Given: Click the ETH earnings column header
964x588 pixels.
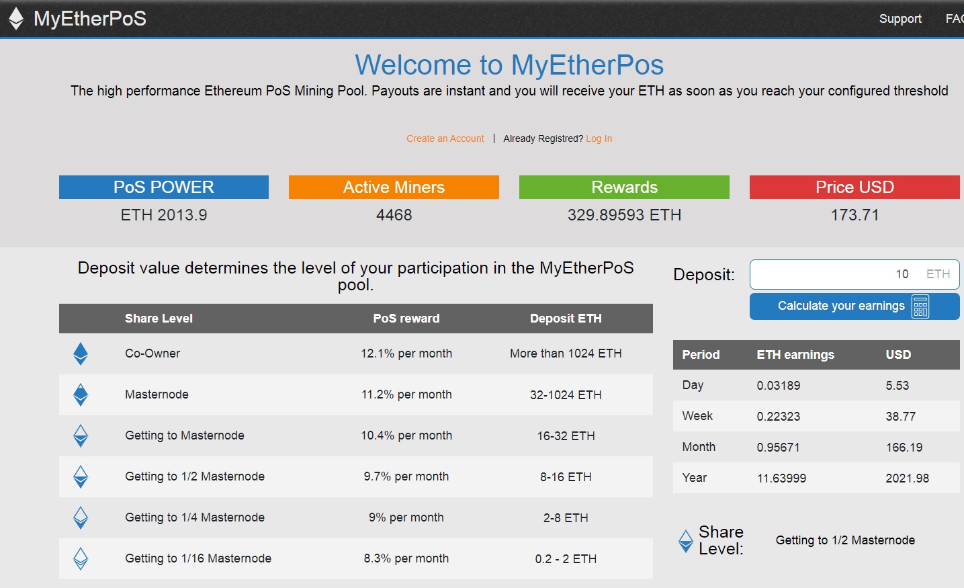Looking at the screenshot, I should pos(795,355).
